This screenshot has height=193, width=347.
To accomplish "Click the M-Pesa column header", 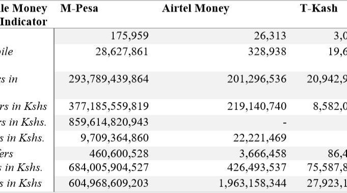I will (79, 8).
